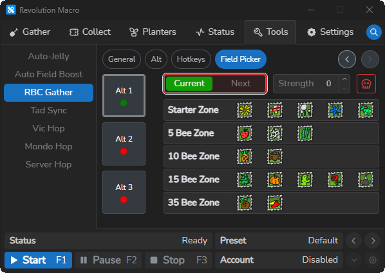Viewport: 385px width, 273px height.
Task: Select the Pumpkin field icon
Action: 275,180
